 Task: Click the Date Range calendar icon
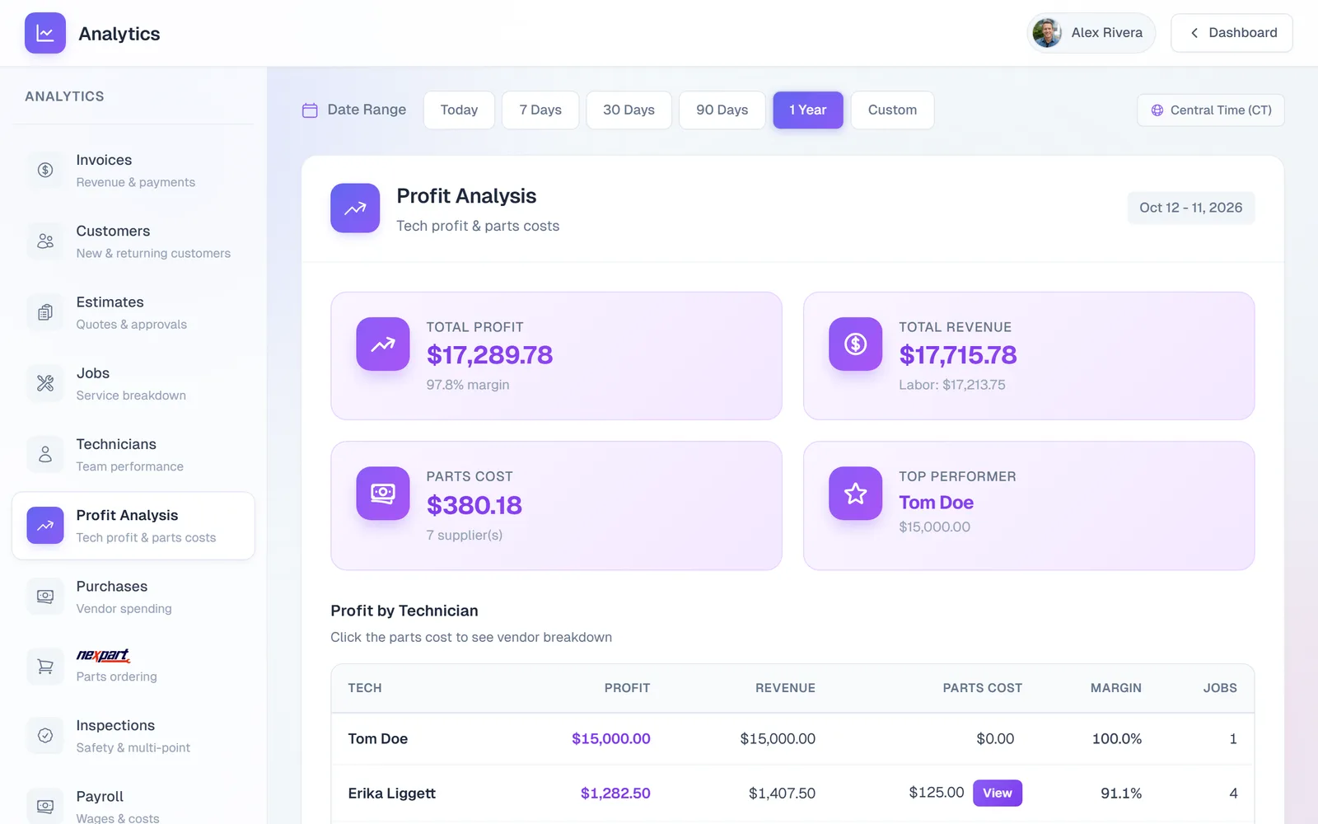tap(310, 110)
